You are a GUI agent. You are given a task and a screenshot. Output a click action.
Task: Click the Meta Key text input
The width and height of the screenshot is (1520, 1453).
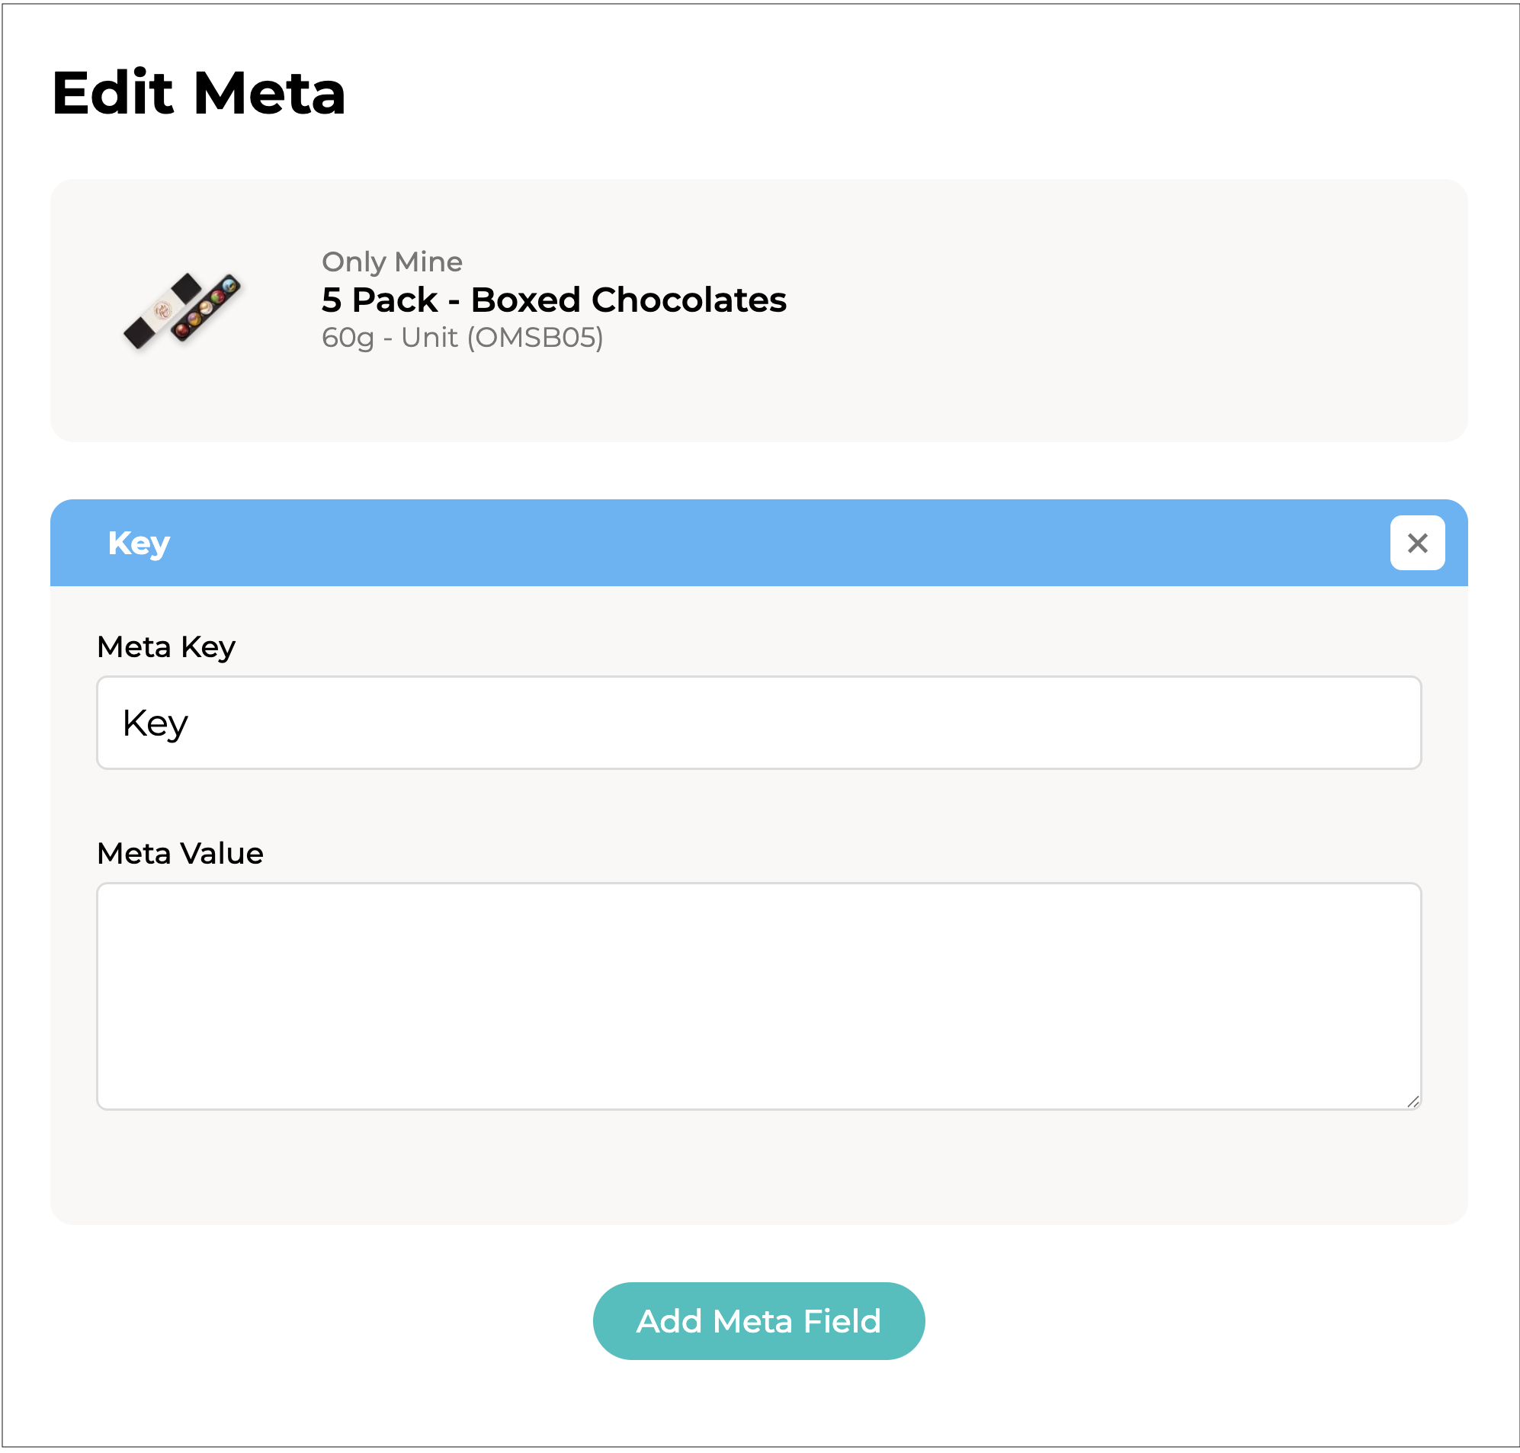758,723
